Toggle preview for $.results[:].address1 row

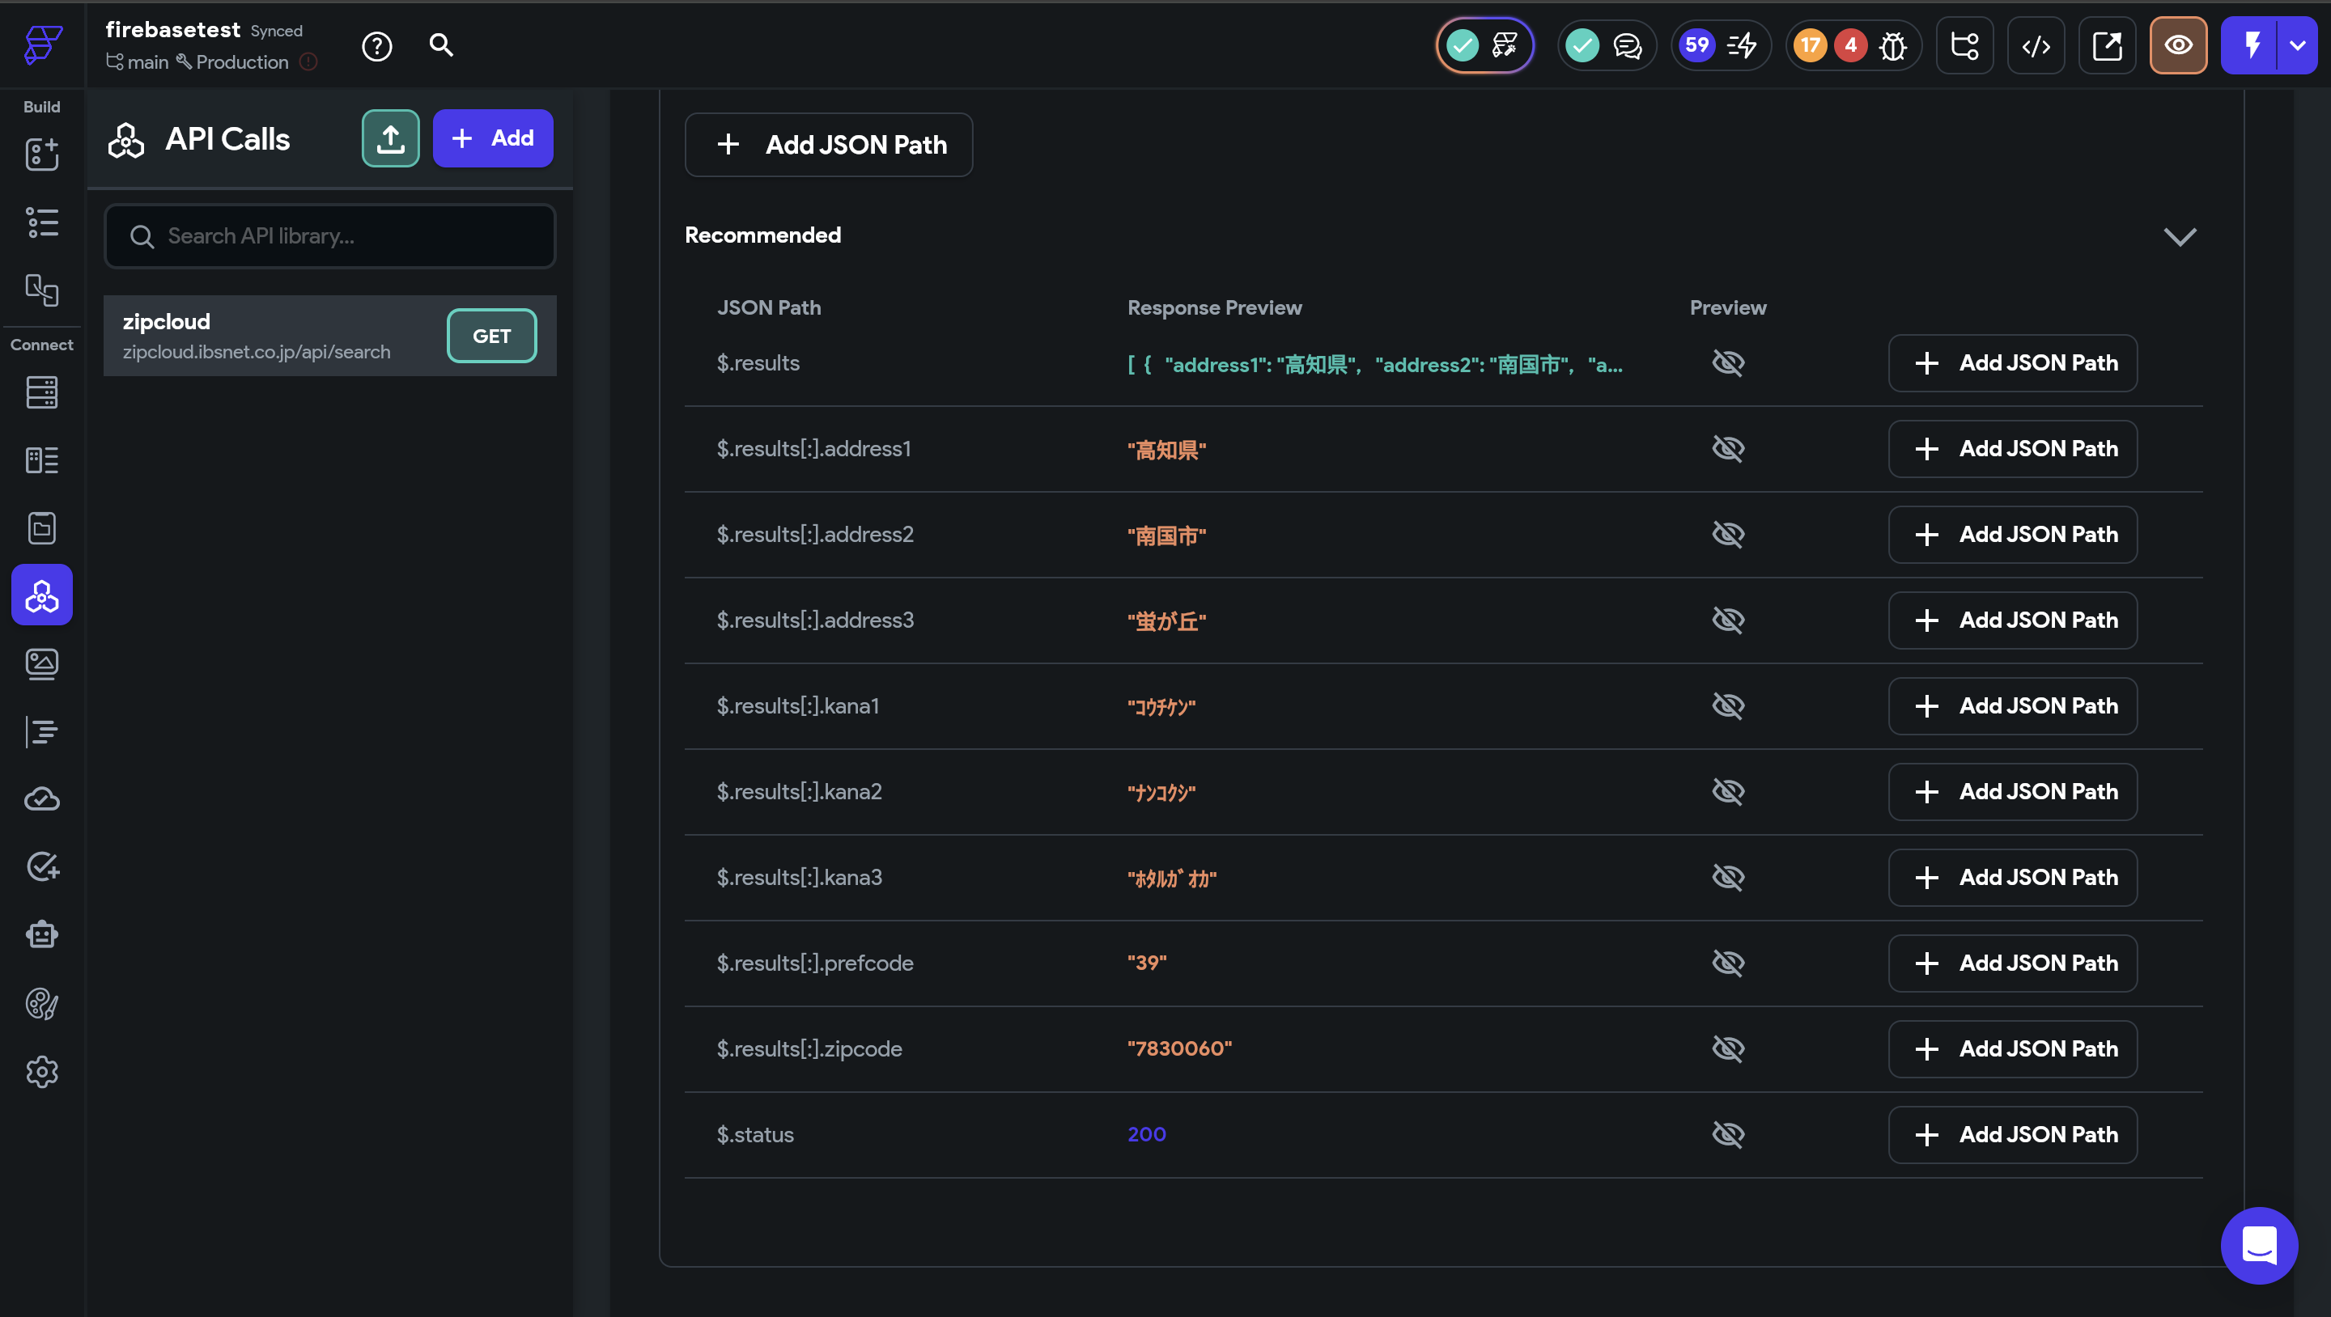pyautogui.click(x=1727, y=449)
